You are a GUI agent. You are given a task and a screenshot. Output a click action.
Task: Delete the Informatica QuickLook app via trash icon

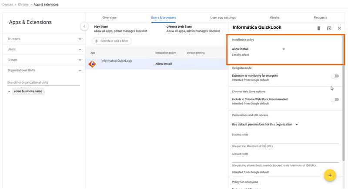pyautogui.click(x=319, y=28)
